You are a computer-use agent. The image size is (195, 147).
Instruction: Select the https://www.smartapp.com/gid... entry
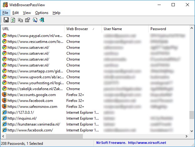click(95, 71)
